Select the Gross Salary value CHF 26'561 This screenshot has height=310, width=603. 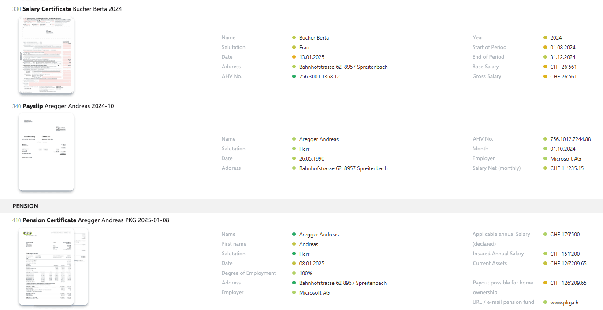[564, 76]
